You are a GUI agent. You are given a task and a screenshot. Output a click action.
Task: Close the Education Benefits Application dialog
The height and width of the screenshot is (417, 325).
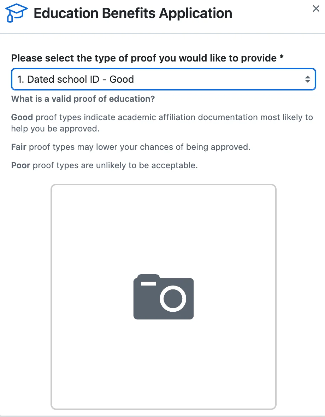point(316,8)
